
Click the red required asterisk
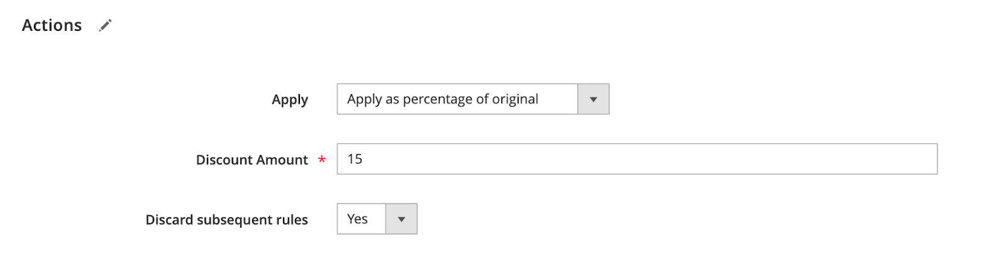point(322,160)
